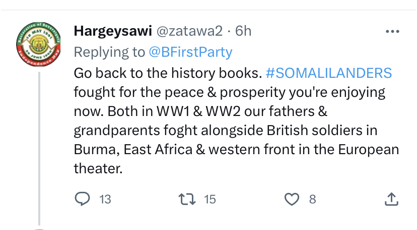Like the tweet with heart icon
This screenshot has width=417, height=230.
click(292, 199)
